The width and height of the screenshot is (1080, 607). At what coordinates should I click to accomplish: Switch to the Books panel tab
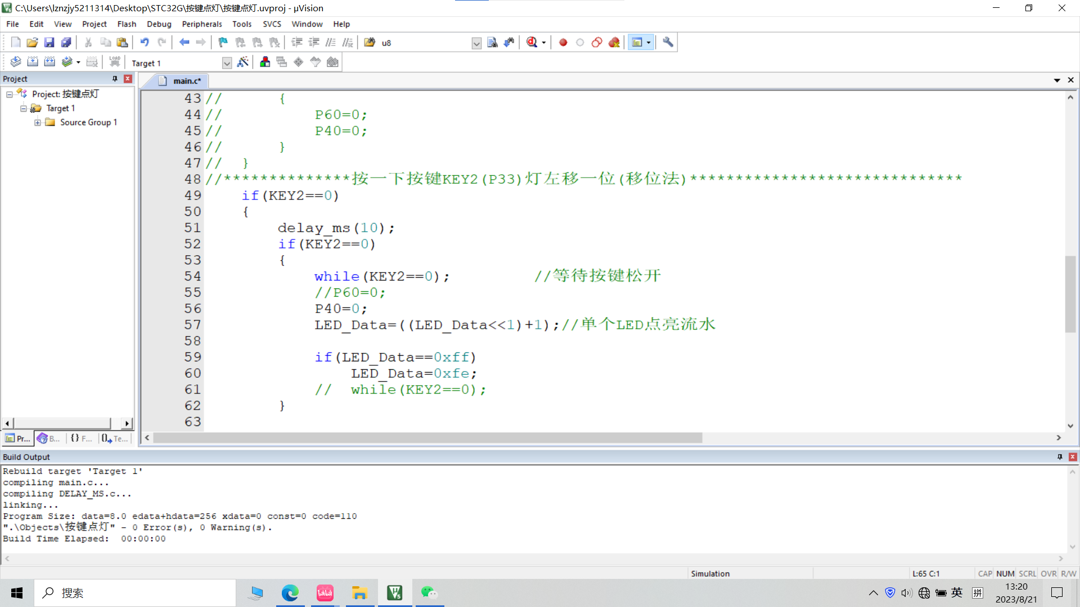(x=49, y=438)
